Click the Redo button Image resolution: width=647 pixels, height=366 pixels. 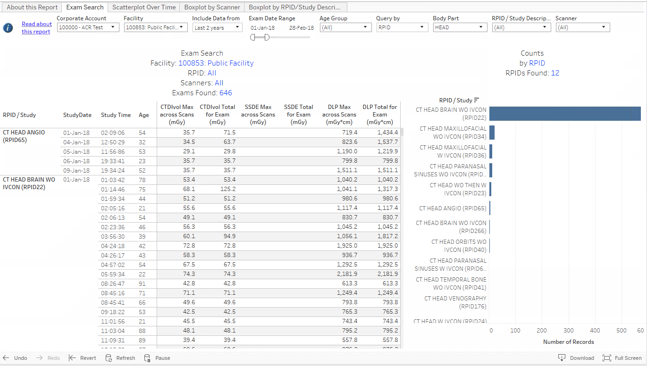(48, 358)
